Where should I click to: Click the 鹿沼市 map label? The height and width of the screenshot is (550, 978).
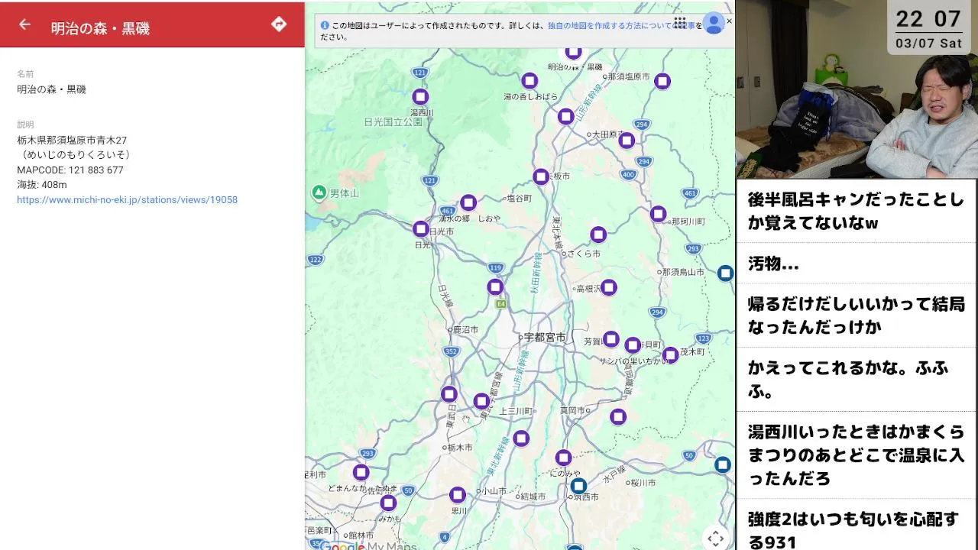(x=465, y=330)
